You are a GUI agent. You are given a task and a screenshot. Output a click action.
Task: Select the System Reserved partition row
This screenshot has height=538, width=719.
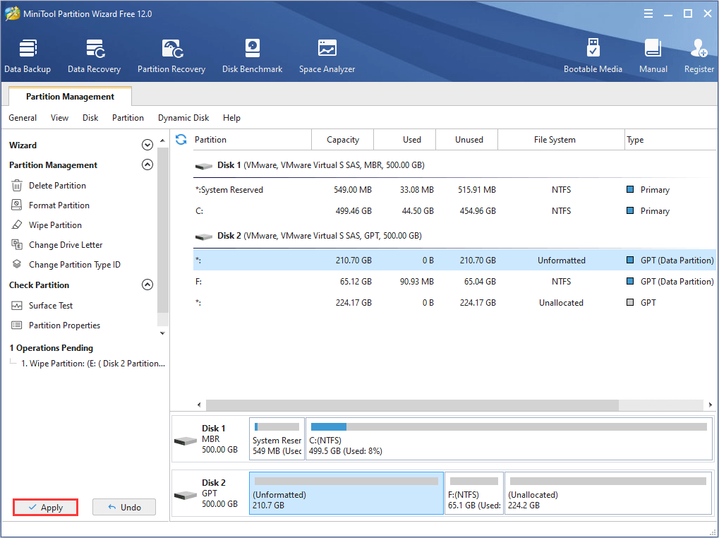[x=454, y=190]
